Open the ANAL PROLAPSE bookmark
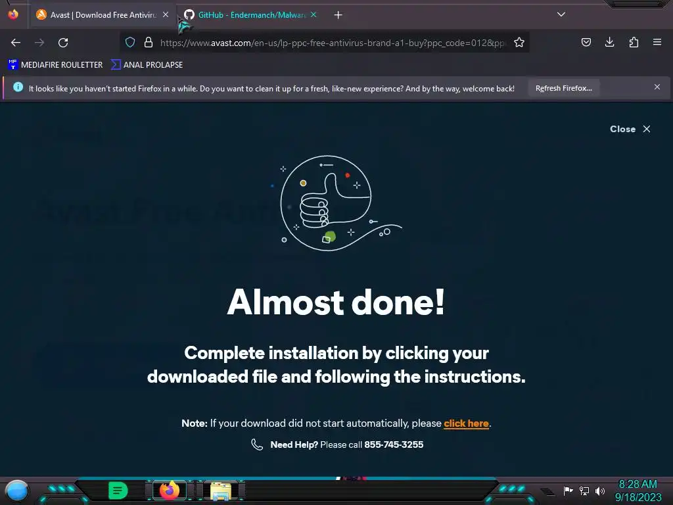Image resolution: width=673 pixels, height=505 pixels. coord(147,65)
